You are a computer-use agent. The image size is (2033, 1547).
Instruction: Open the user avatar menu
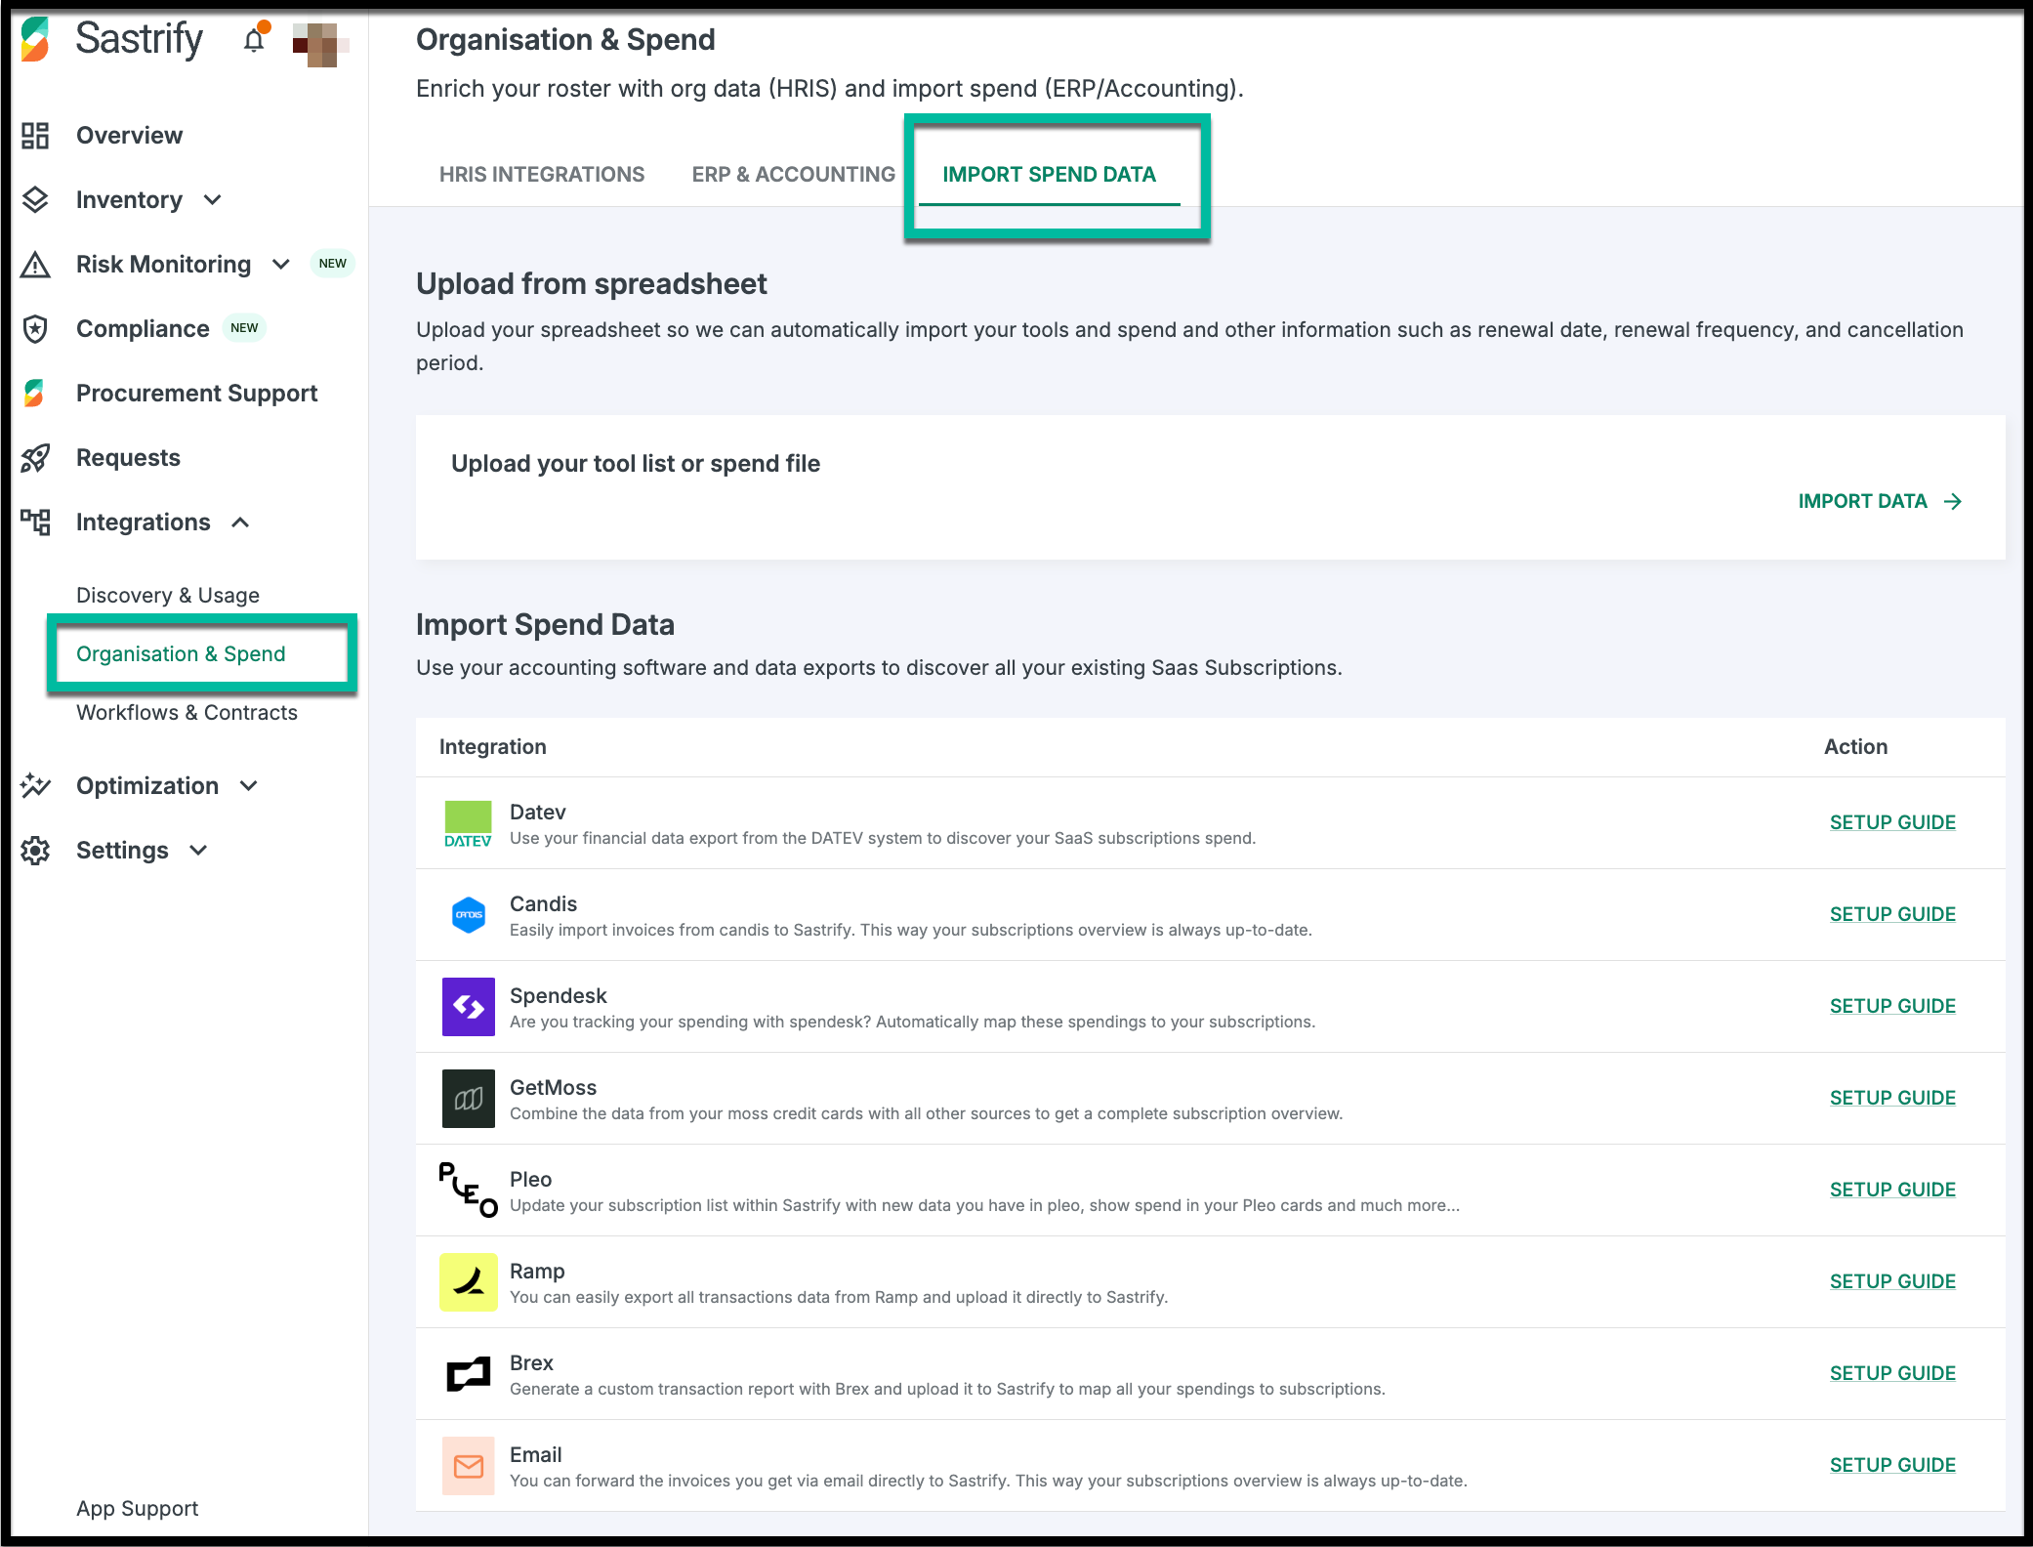[319, 43]
